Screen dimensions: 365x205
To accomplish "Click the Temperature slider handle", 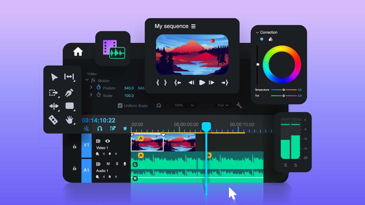I will click(x=284, y=90).
